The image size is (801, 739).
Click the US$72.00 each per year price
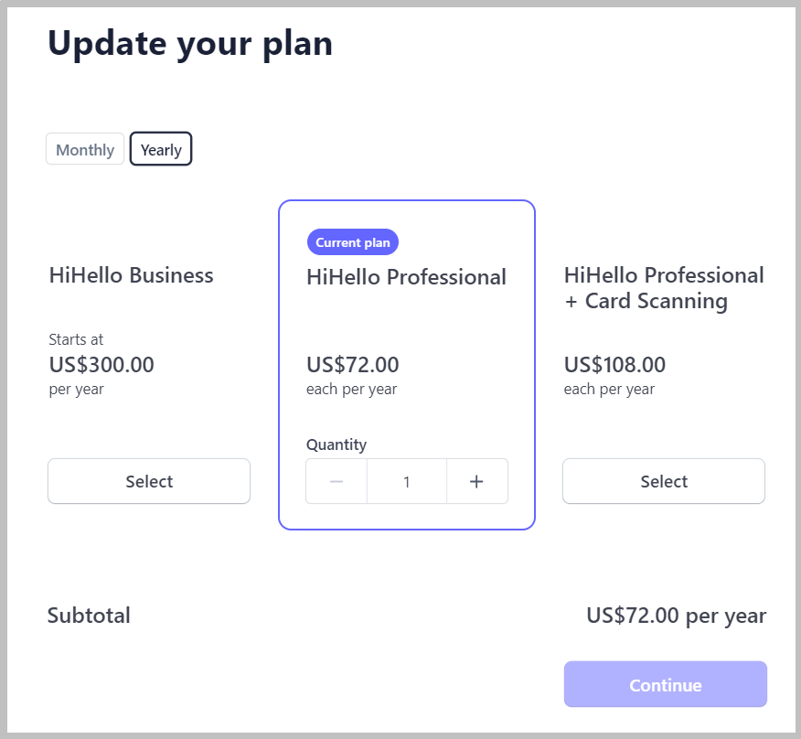tap(352, 375)
